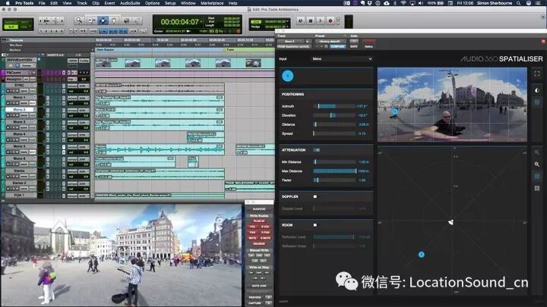Image resolution: width=547 pixels, height=307 pixels.
Task: Open the Pro Tools menu
Action: pos(24,3)
